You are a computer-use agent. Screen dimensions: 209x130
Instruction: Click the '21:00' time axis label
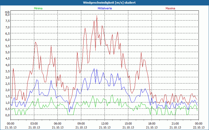(x=175, y=124)
